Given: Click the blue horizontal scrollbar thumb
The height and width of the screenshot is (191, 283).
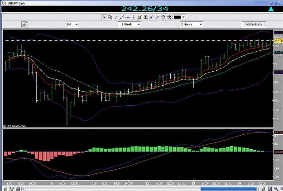Looking at the screenshot, I should [228, 189].
